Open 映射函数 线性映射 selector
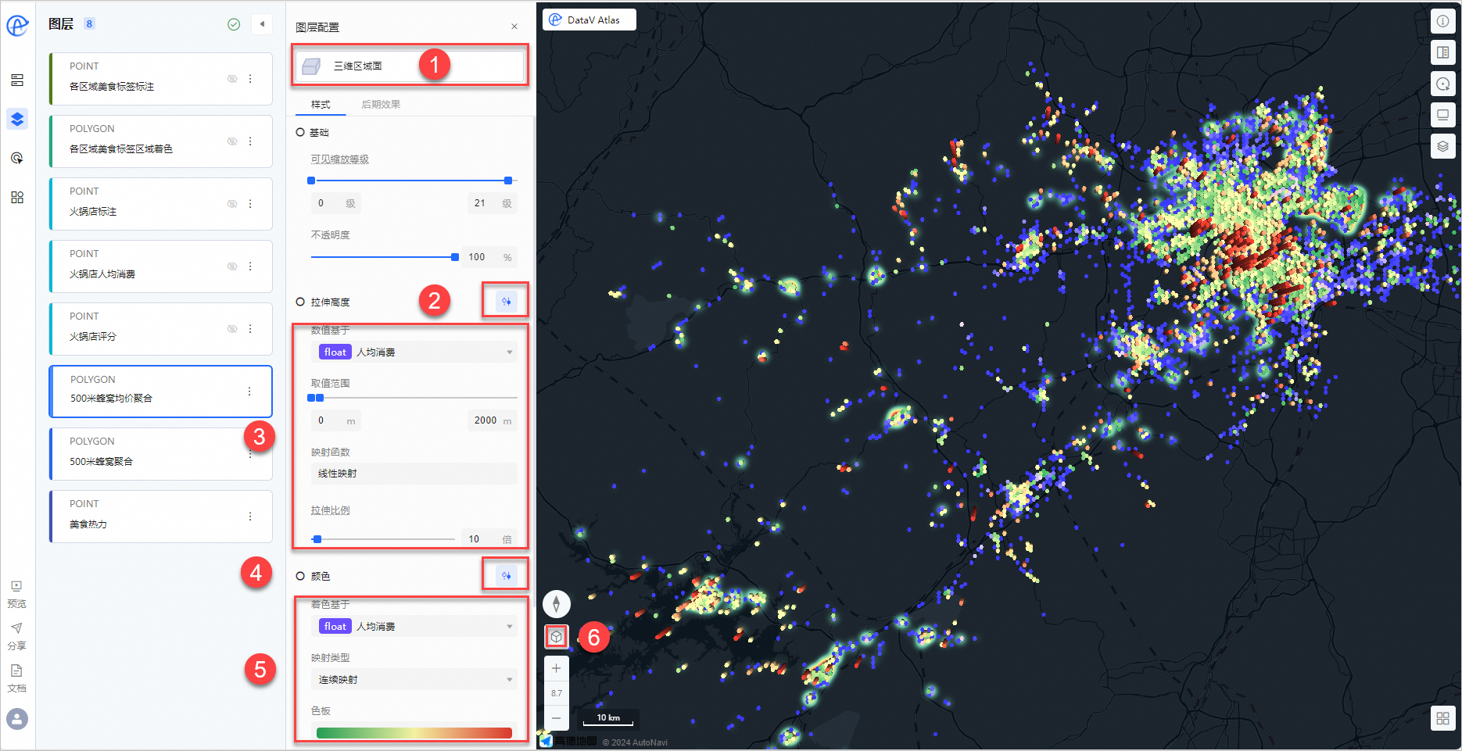 [x=414, y=474]
